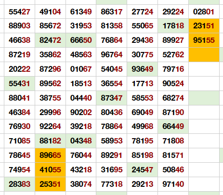Viewport: 223px width, 195px height.
Task: Click the orange cell with 23151
Action: [204, 26]
